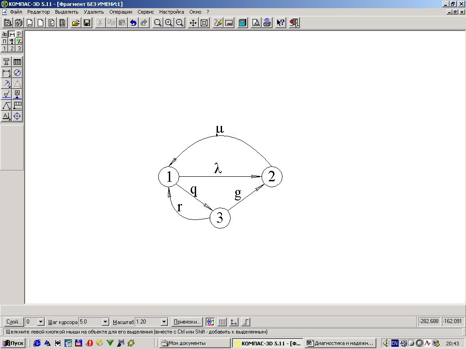The width and height of the screenshot is (466, 349).
Task: Toggle local coordinate system button
Action: pyautogui.click(x=234, y=322)
